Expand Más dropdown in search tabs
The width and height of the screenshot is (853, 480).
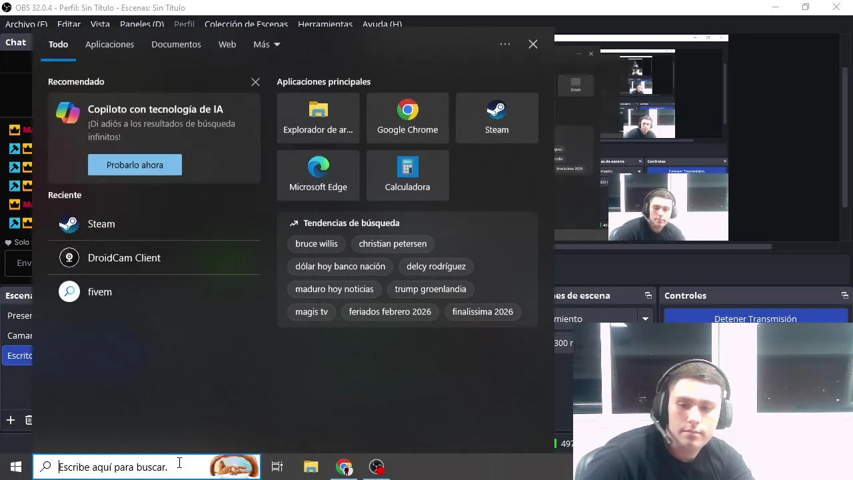tap(267, 45)
